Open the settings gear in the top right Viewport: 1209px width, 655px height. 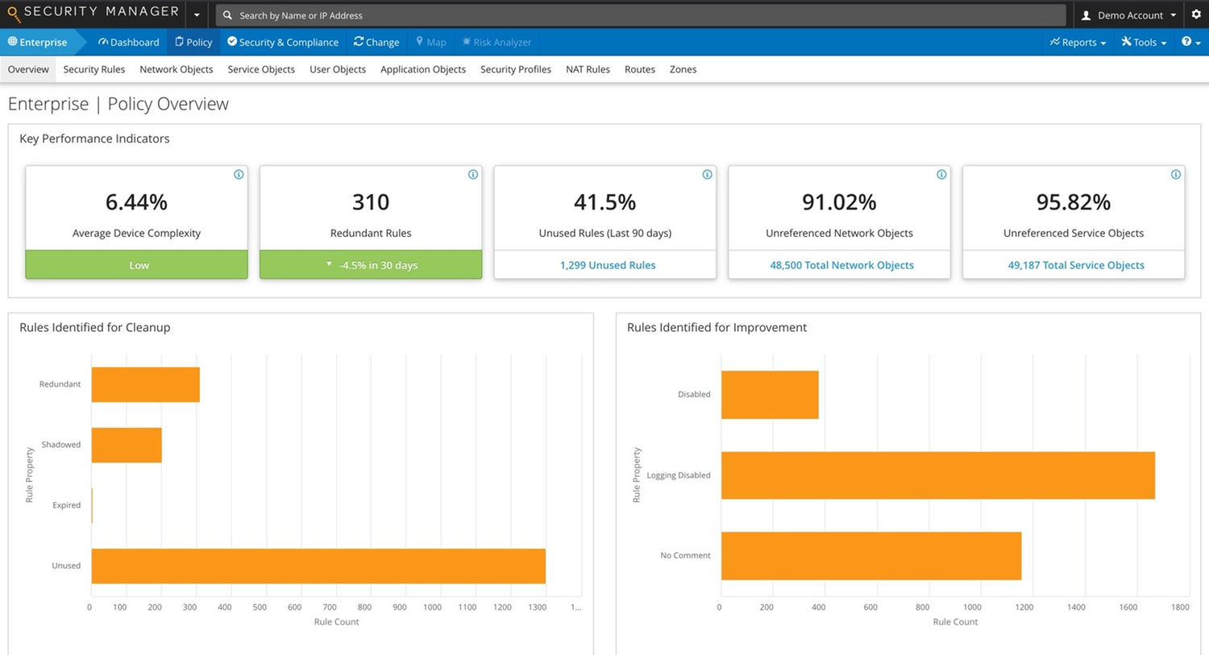(x=1196, y=14)
